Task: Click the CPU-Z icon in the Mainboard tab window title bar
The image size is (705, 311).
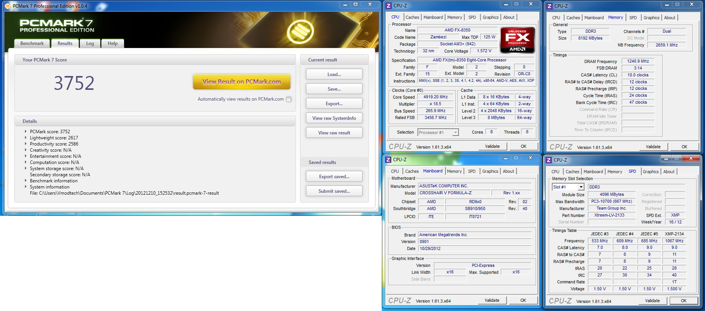Action: pyautogui.click(x=388, y=159)
